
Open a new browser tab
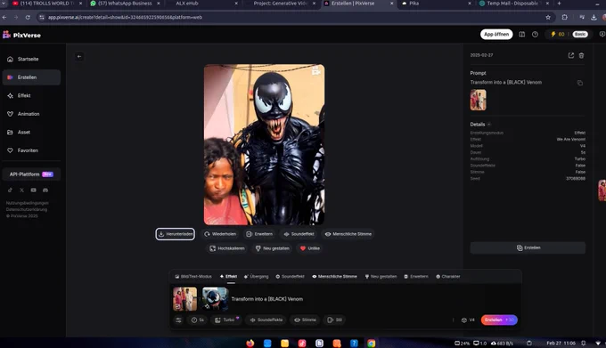tap(559, 4)
